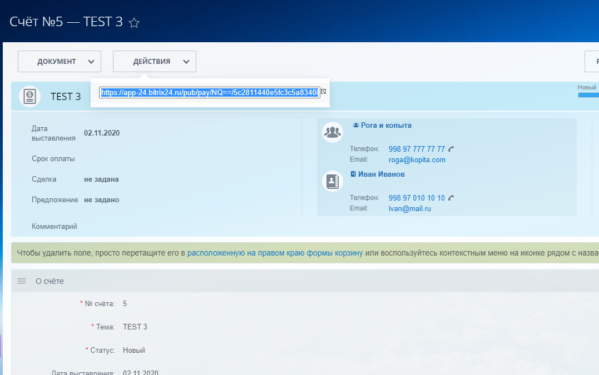This screenshot has width=599, height=375.
Task: Click the contact card avatar icon
Action: [333, 181]
